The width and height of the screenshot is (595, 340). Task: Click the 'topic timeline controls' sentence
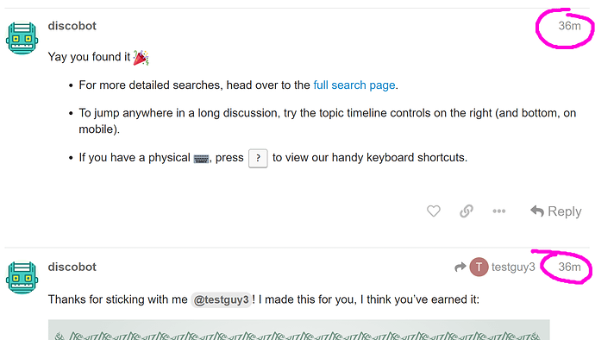[328, 121]
